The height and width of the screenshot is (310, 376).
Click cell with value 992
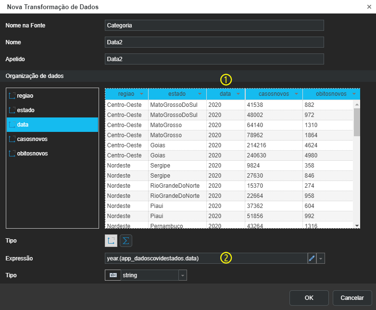pos(328,216)
